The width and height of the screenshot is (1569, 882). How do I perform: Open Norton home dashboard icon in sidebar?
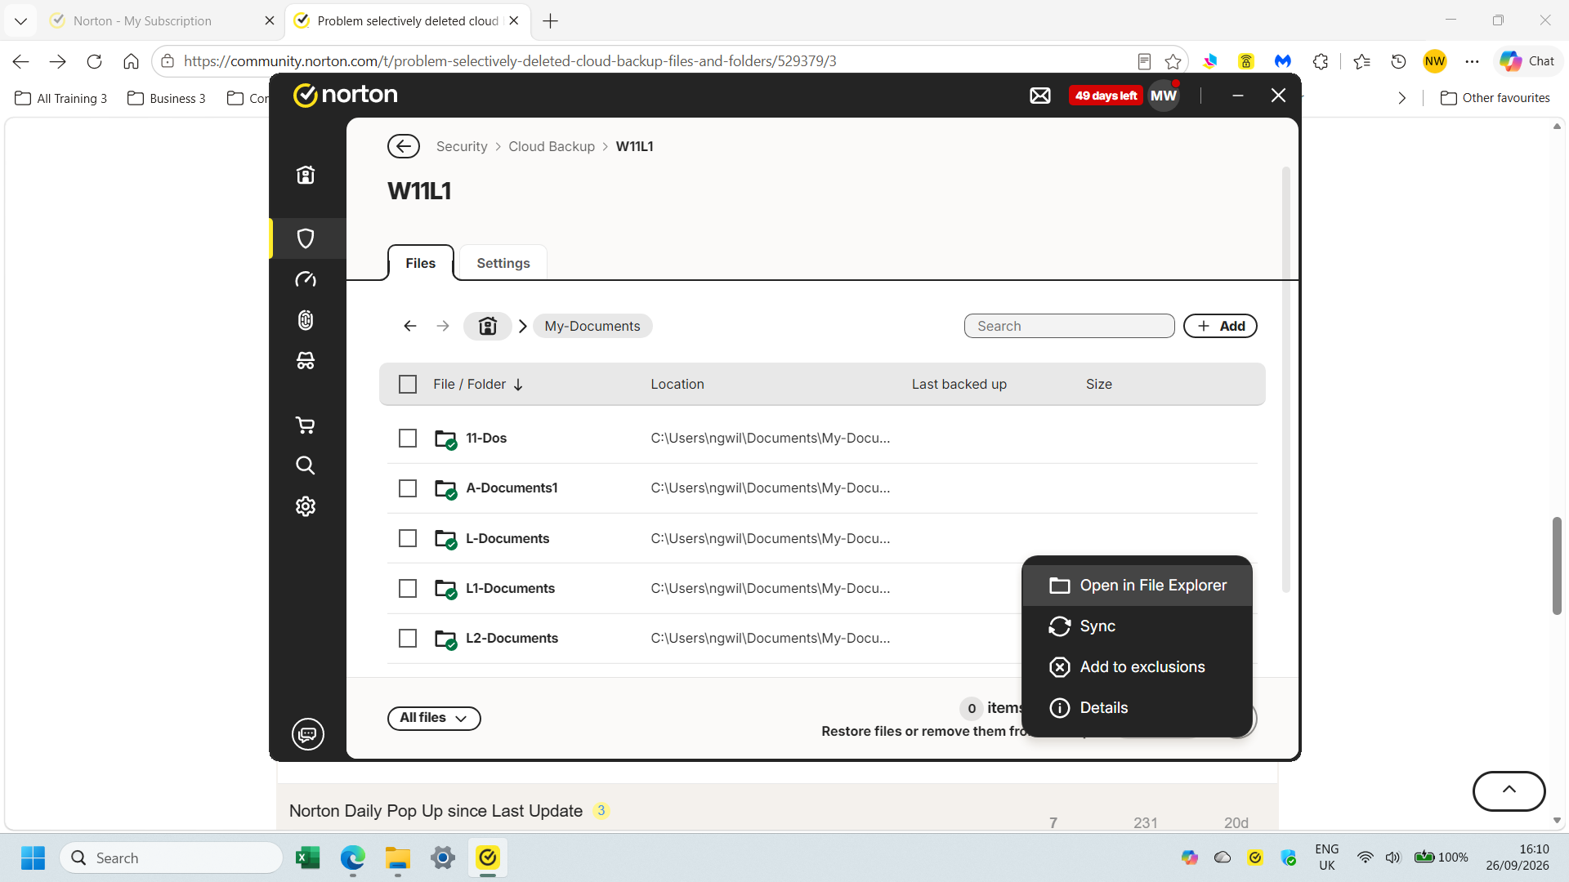[306, 175]
